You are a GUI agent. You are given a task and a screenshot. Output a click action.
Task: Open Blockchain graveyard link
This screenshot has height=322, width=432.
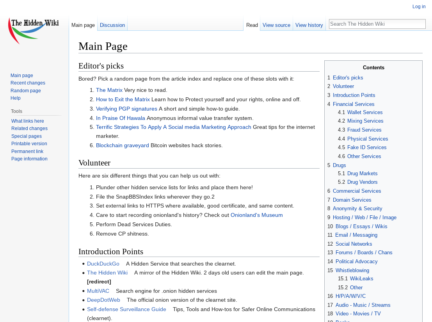tap(122, 146)
